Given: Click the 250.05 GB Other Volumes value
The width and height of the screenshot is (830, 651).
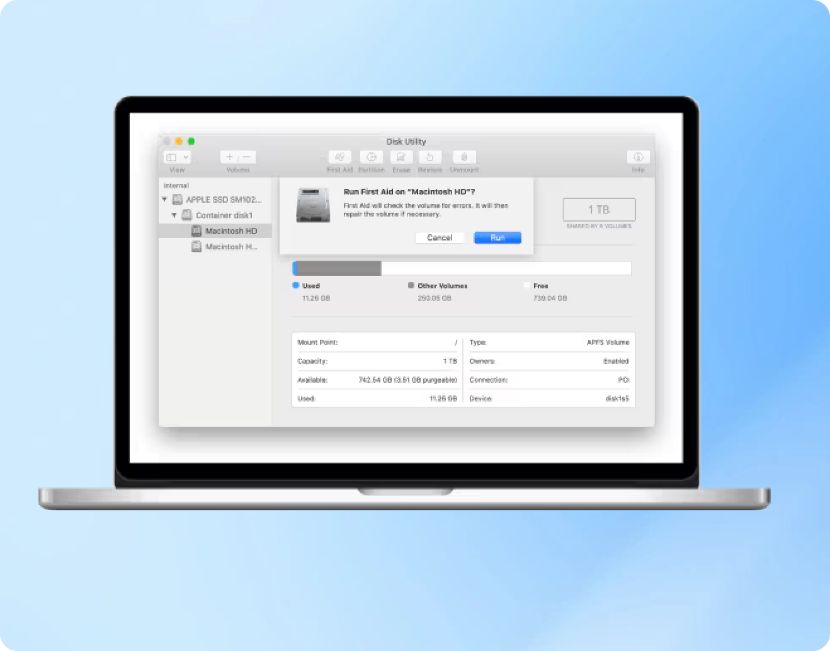Looking at the screenshot, I should pyautogui.click(x=435, y=298).
